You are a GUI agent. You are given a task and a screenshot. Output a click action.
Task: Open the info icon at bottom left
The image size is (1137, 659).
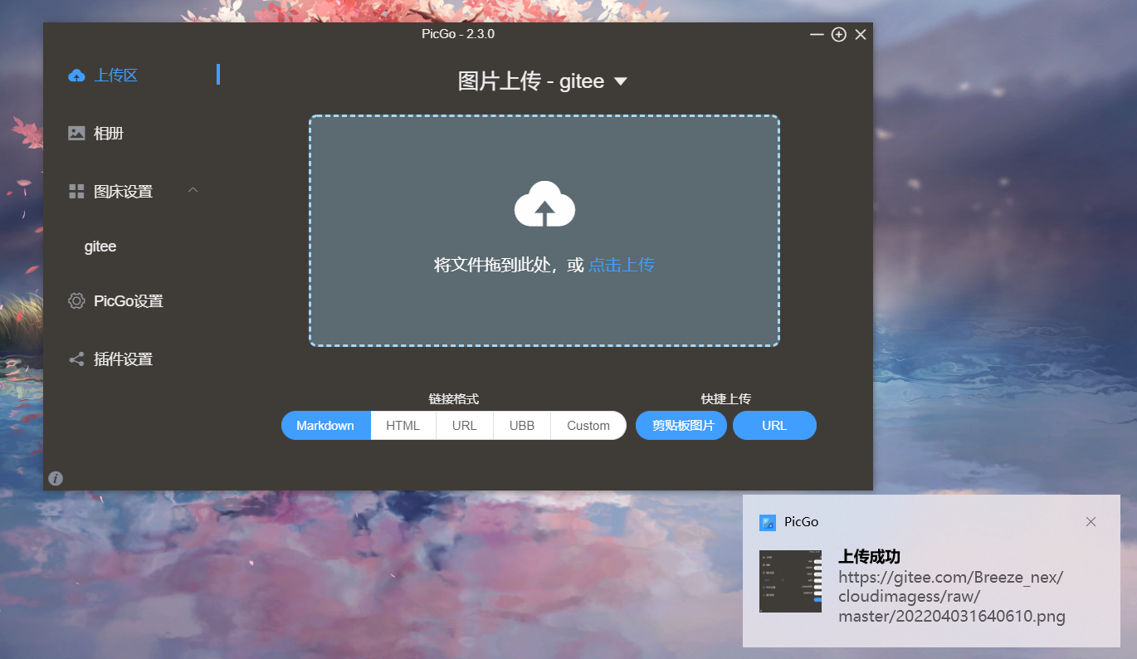point(56,478)
